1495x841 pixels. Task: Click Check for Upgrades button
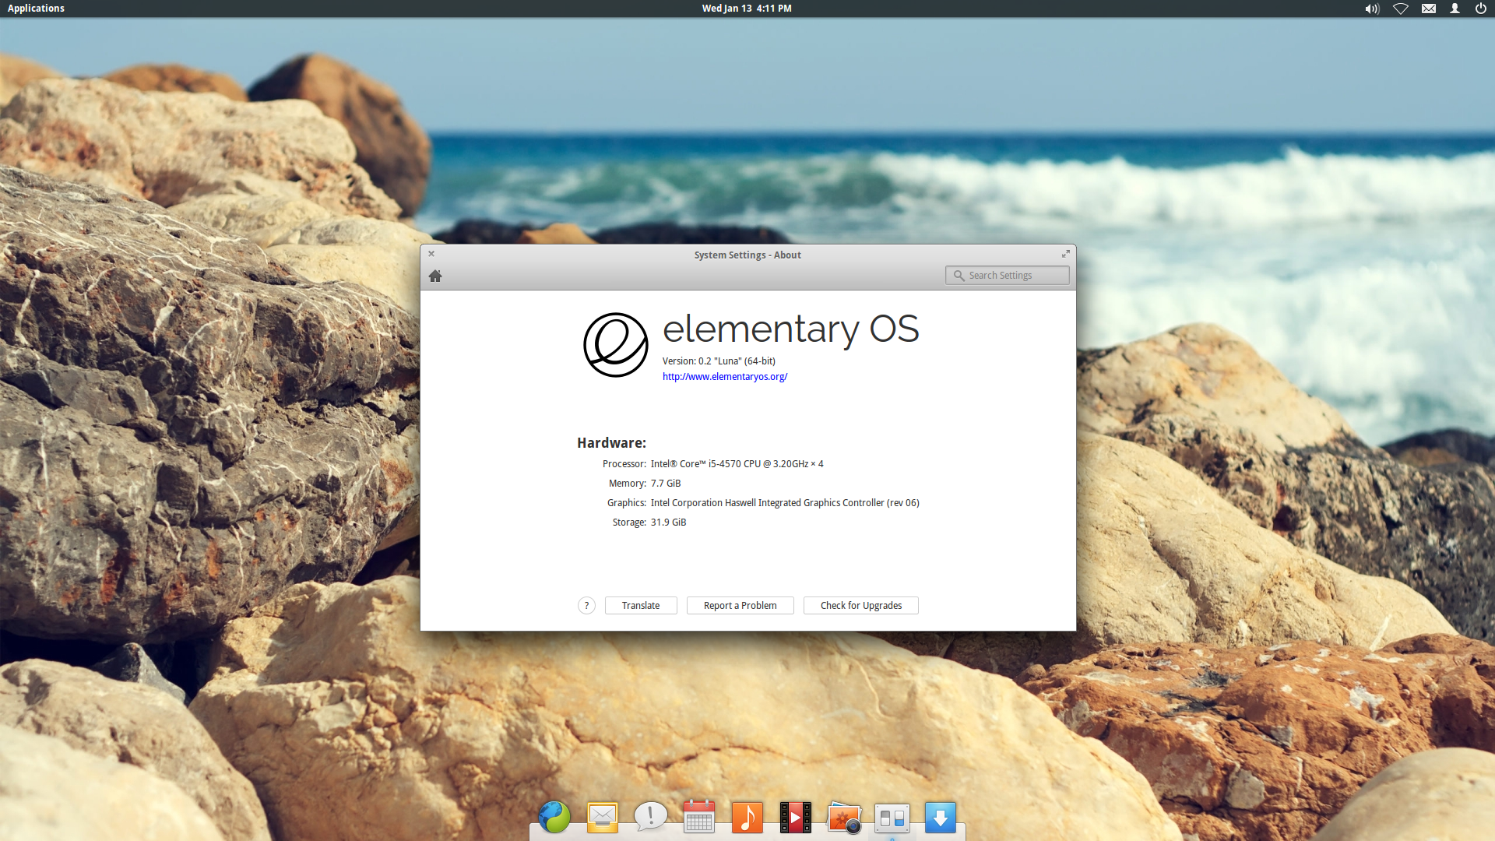pos(860,606)
